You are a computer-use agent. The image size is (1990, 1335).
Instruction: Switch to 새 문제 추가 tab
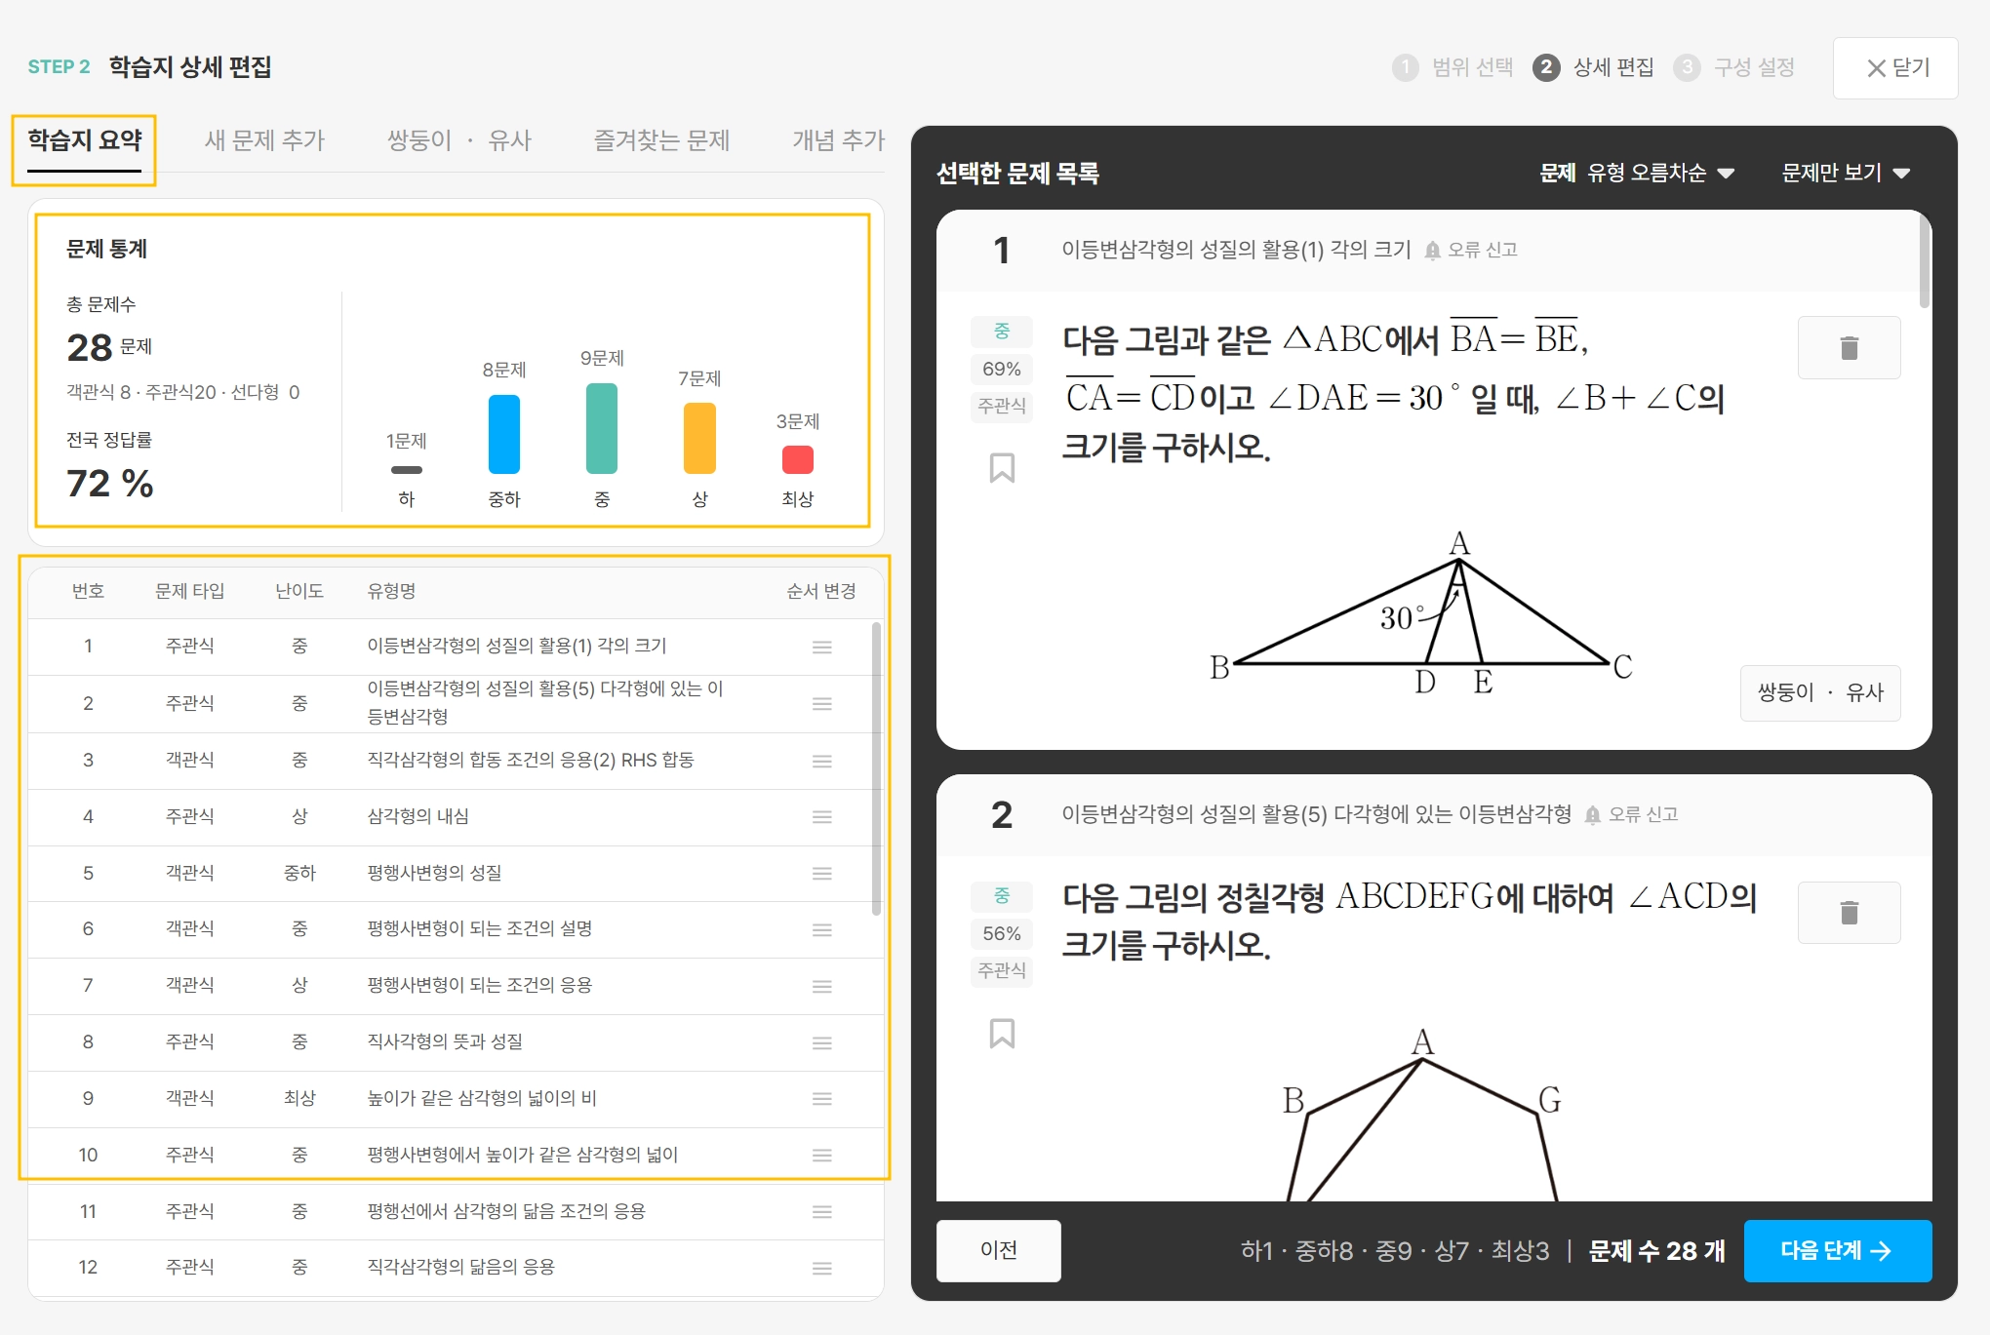(264, 140)
